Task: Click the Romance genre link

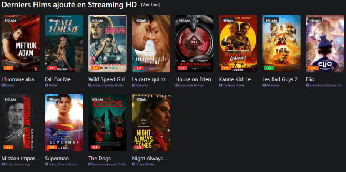Action: pos(141,86)
